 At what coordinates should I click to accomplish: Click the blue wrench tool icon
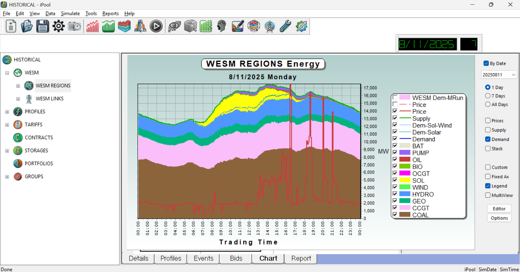tap(285, 26)
